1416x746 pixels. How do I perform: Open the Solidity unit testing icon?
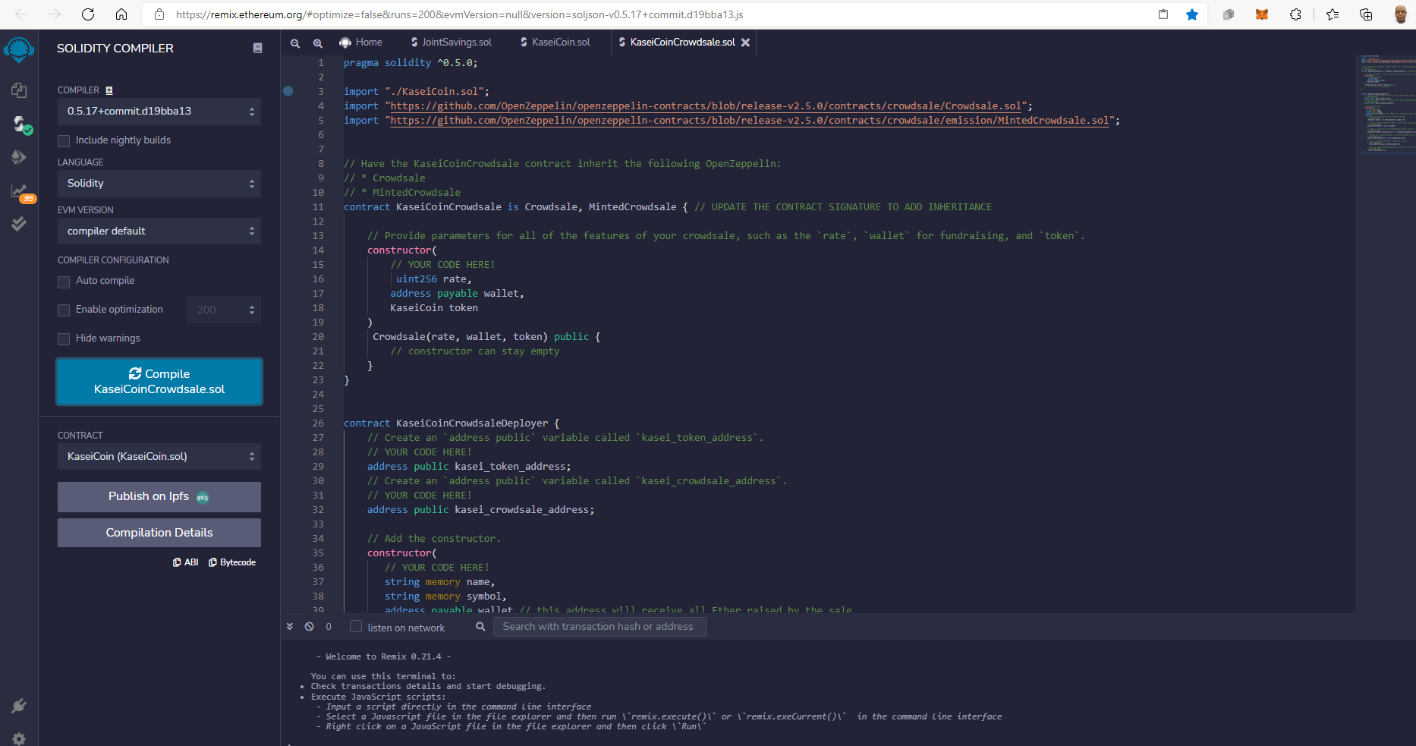[19, 223]
